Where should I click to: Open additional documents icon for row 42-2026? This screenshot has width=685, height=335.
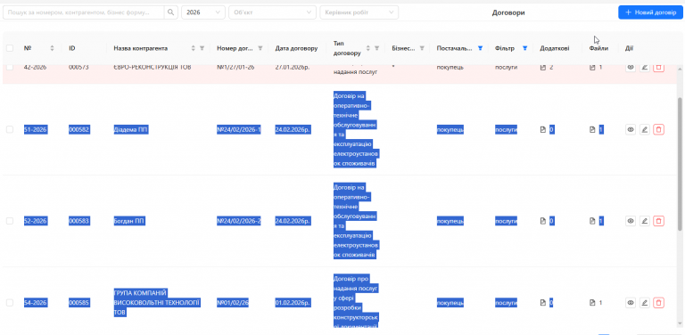click(x=543, y=68)
